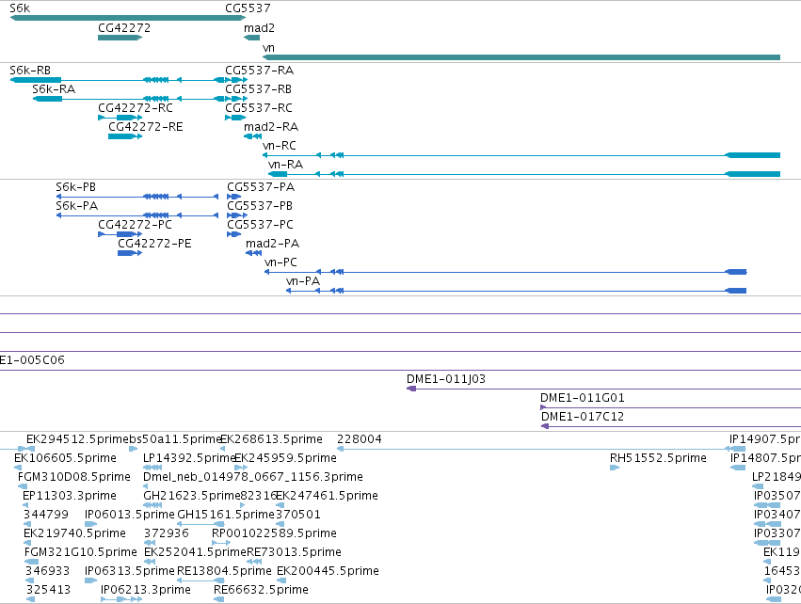This screenshot has width=801, height=604.
Task: Select IP06213.3prime EST label
Action: point(146,591)
